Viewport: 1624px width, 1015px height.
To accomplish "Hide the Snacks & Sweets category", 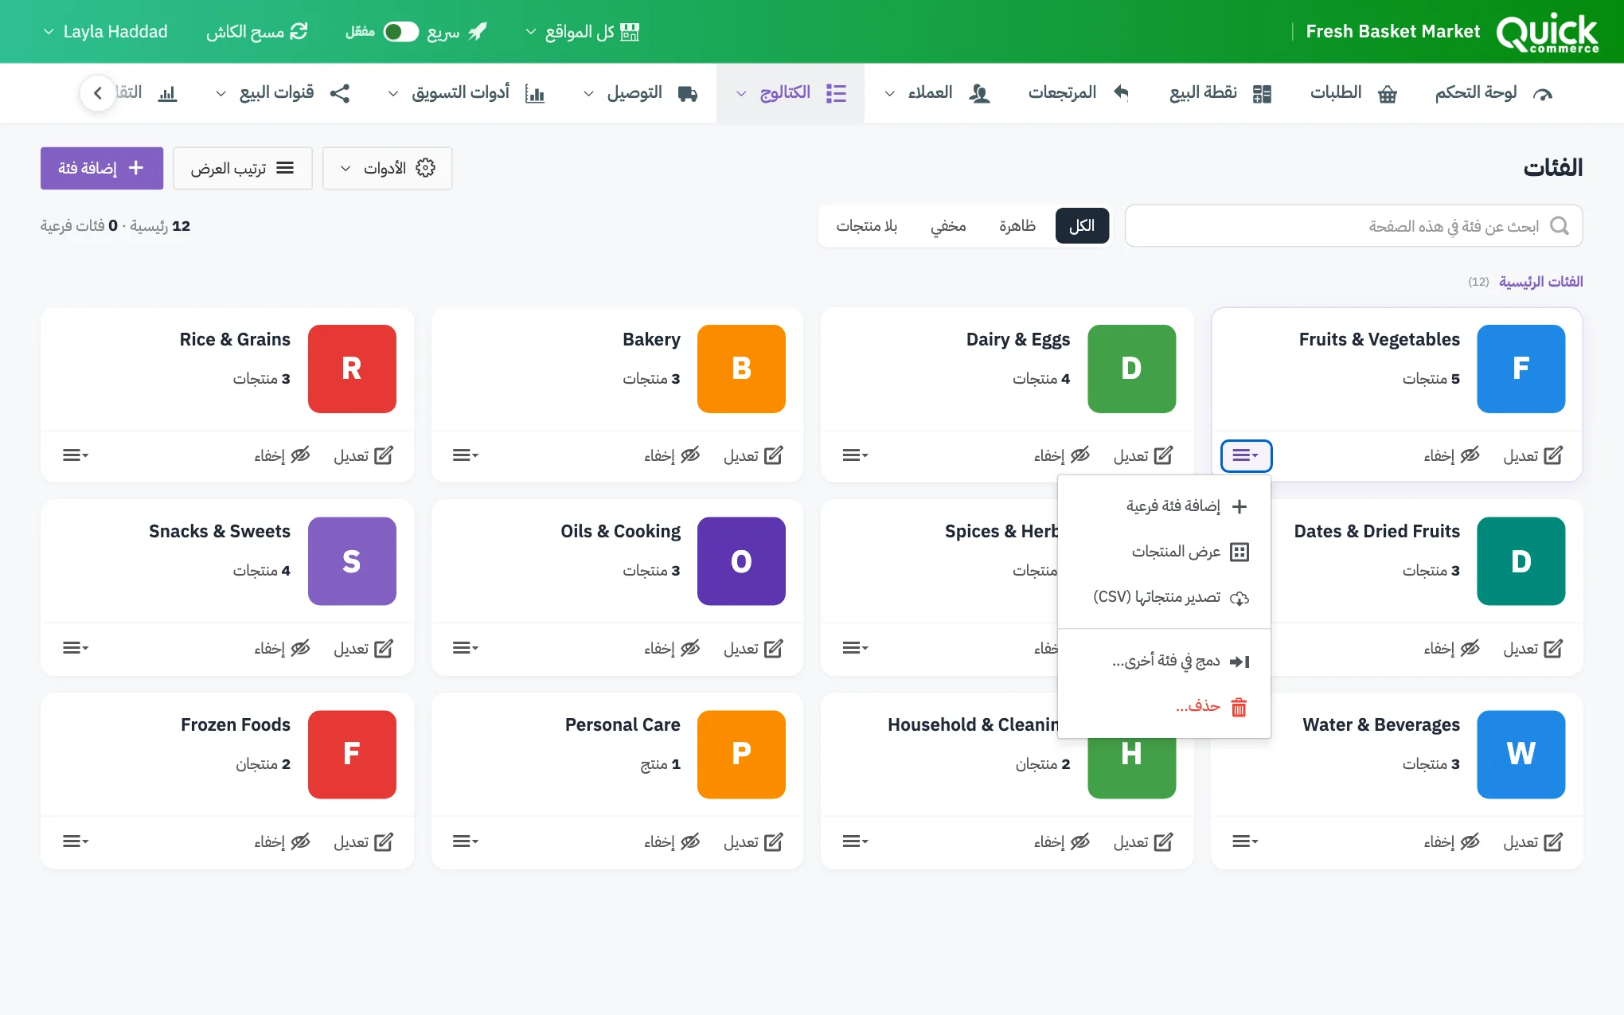I will 282,649.
